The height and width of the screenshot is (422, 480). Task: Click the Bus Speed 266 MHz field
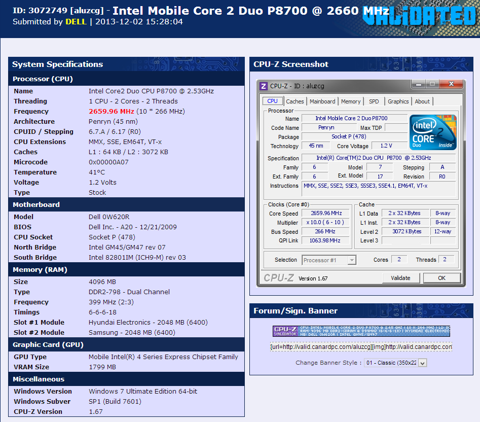pyautogui.click(x=326, y=231)
